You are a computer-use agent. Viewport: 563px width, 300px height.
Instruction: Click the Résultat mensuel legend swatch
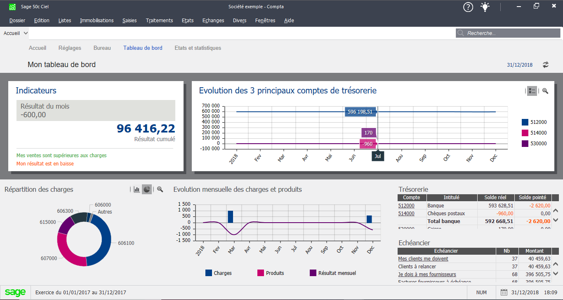coord(313,273)
